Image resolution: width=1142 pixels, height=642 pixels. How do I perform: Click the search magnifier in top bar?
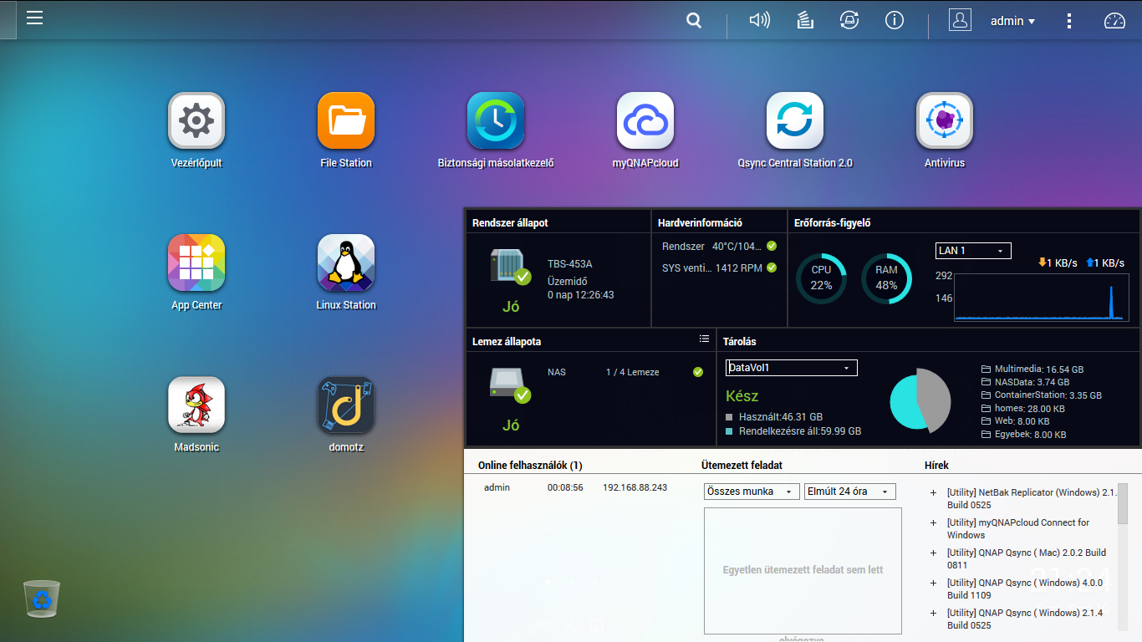point(693,20)
